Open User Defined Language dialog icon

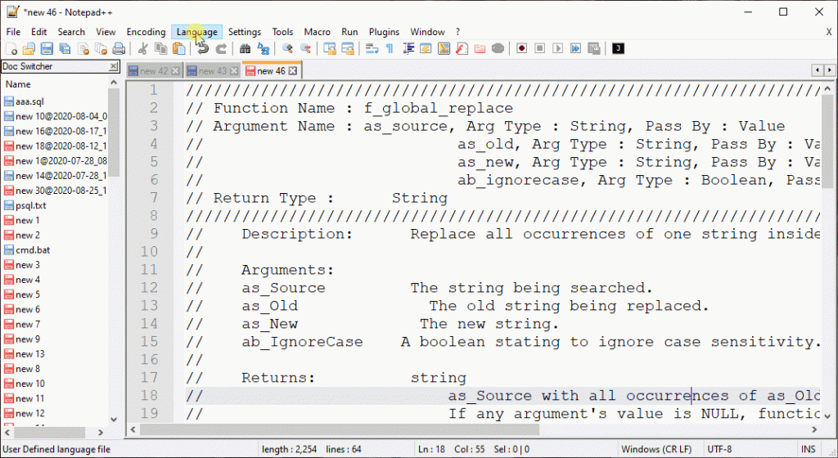click(426, 48)
